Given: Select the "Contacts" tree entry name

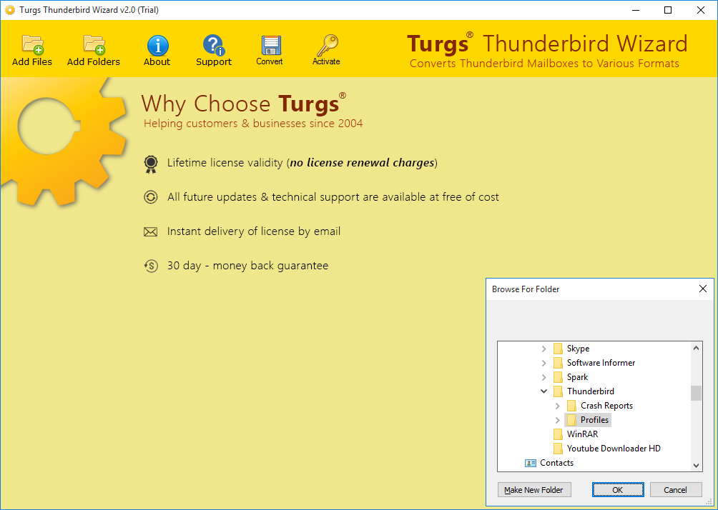Looking at the screenshot, I should [x=556, y=463].
